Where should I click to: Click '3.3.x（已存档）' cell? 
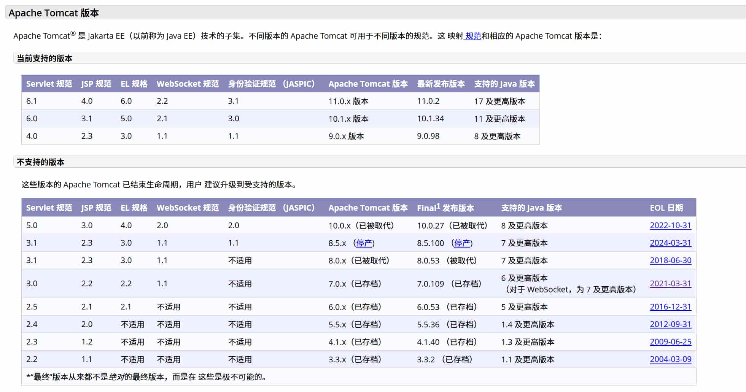pos(355,359)
